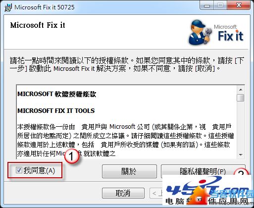Screen dimensions: 254x208
Task: Cancel with the 取消 button
Action: click(x=123, y=193)
